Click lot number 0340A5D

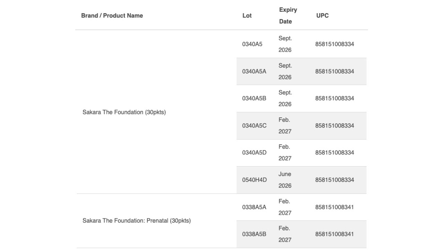[x=254, y=153]
